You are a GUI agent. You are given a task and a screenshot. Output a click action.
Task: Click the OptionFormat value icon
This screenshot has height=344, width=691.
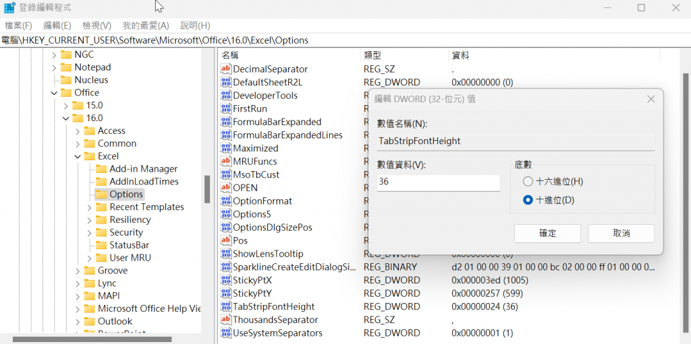[225, 201]
